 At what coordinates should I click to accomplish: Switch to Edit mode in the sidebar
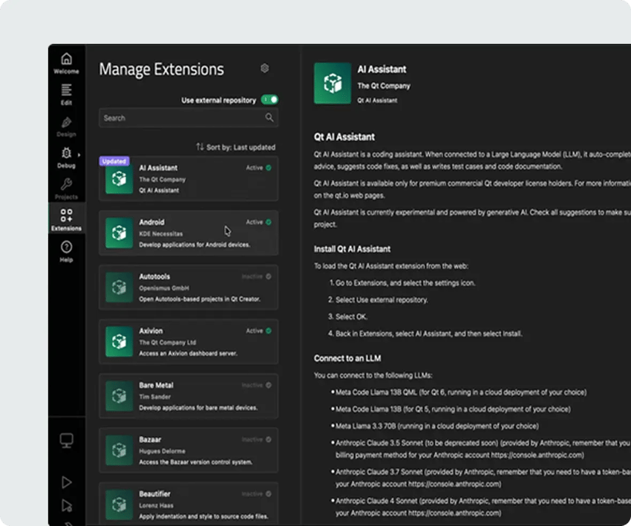click(x=67, y=91)
